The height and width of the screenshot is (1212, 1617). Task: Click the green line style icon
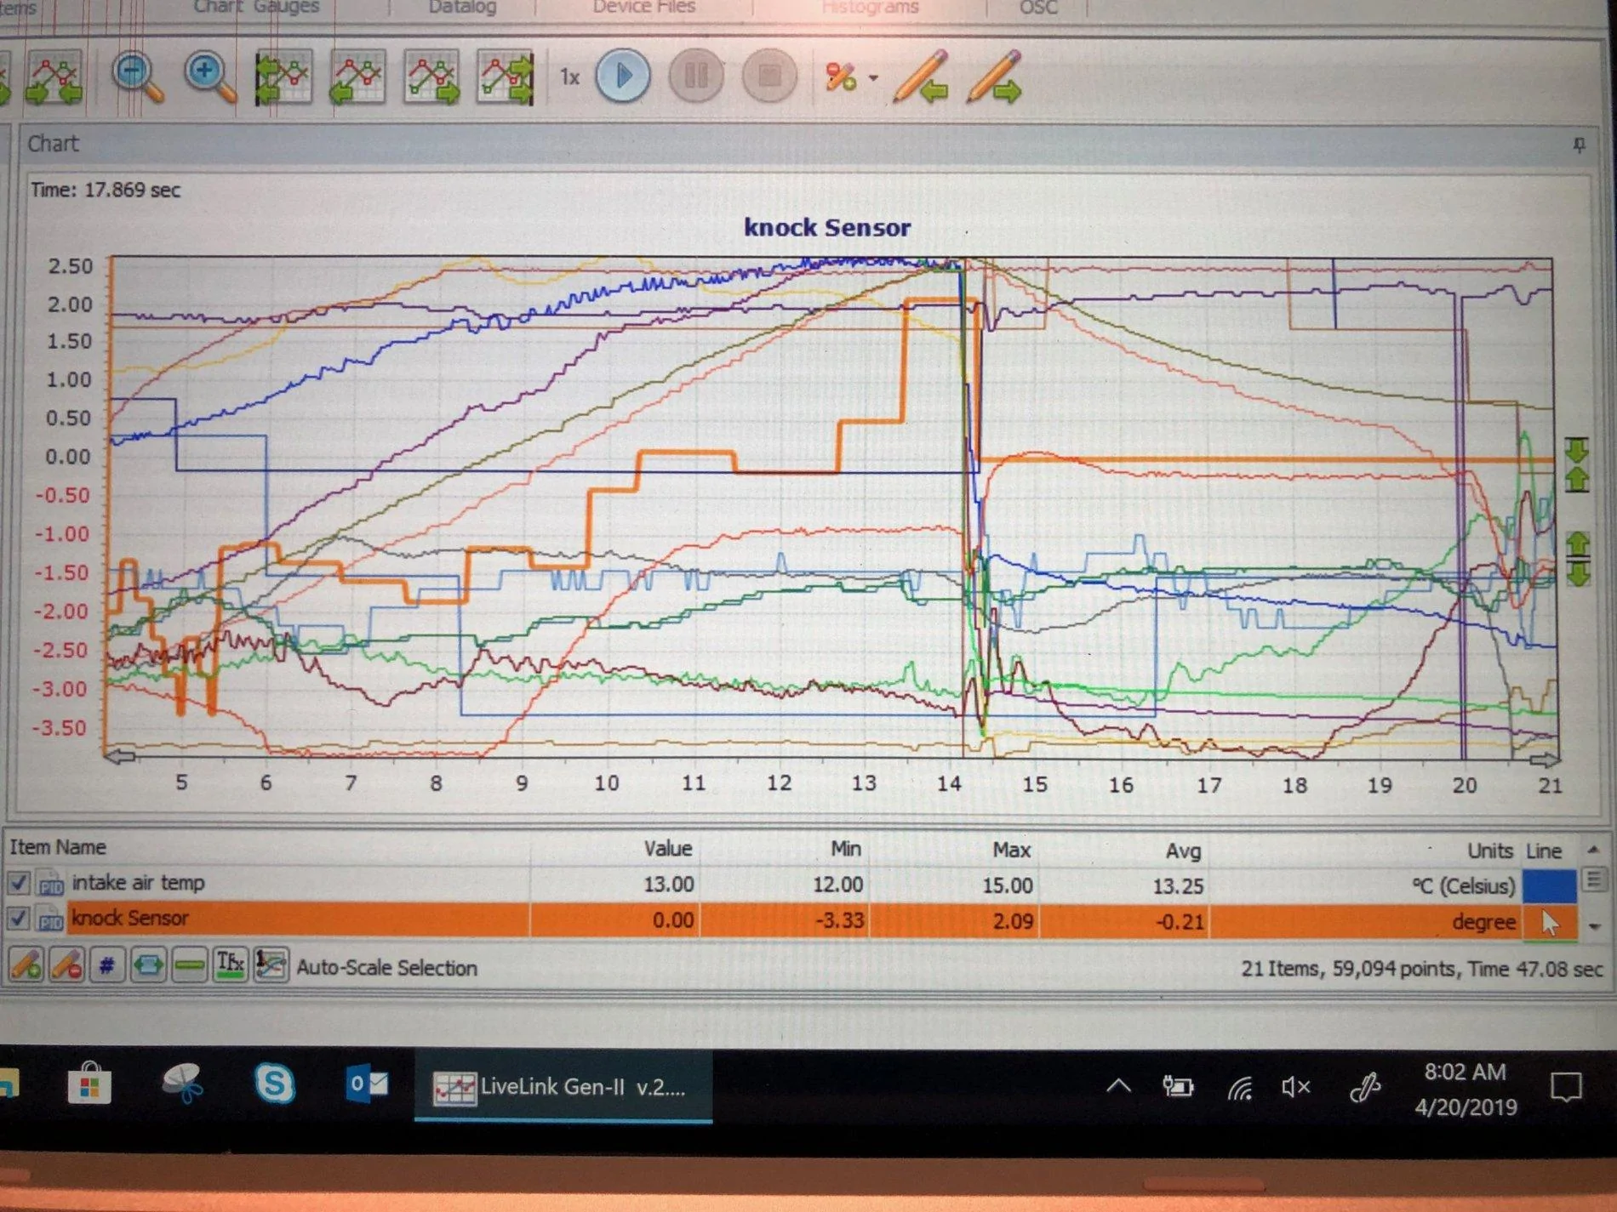(x=189, y=965)
